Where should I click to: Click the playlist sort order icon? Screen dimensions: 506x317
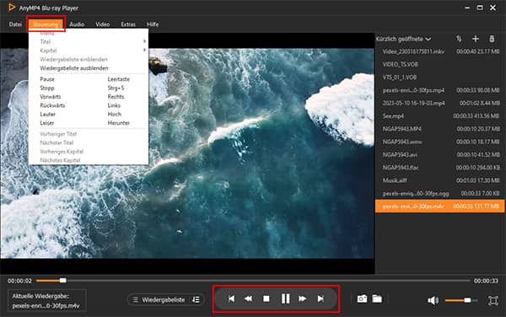tap(459, 39)
